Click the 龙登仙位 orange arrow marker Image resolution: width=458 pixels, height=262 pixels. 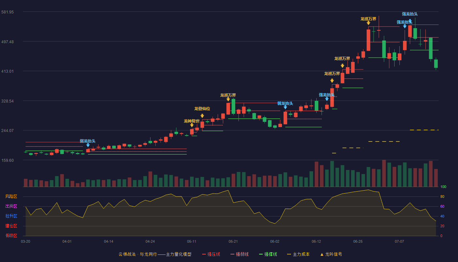(202, 116)
